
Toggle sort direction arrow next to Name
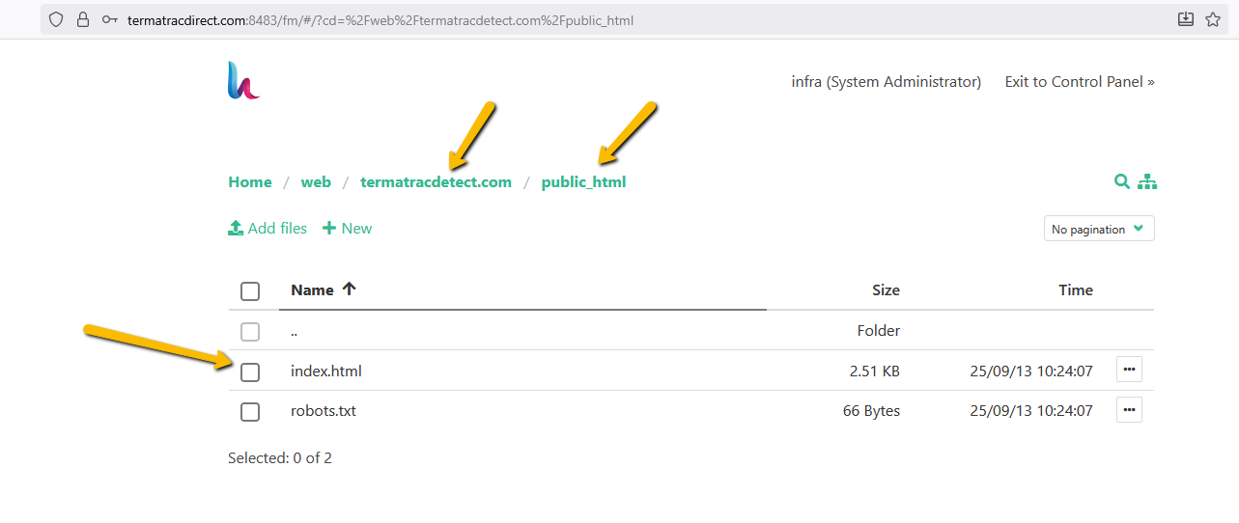coord(350,289)
